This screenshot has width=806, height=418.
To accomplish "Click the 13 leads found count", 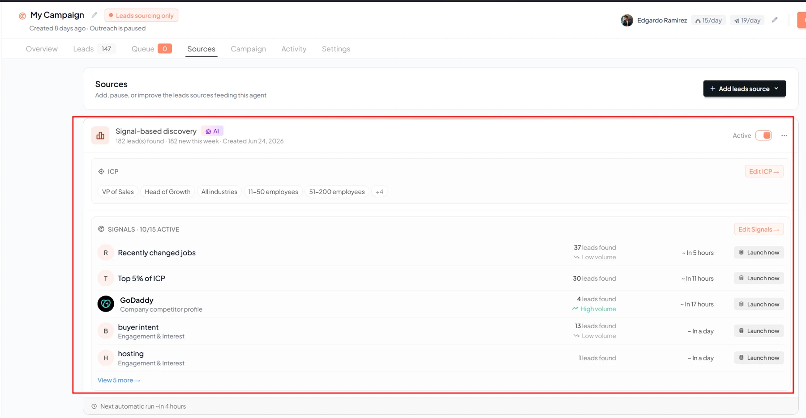I will pos(595,326).
